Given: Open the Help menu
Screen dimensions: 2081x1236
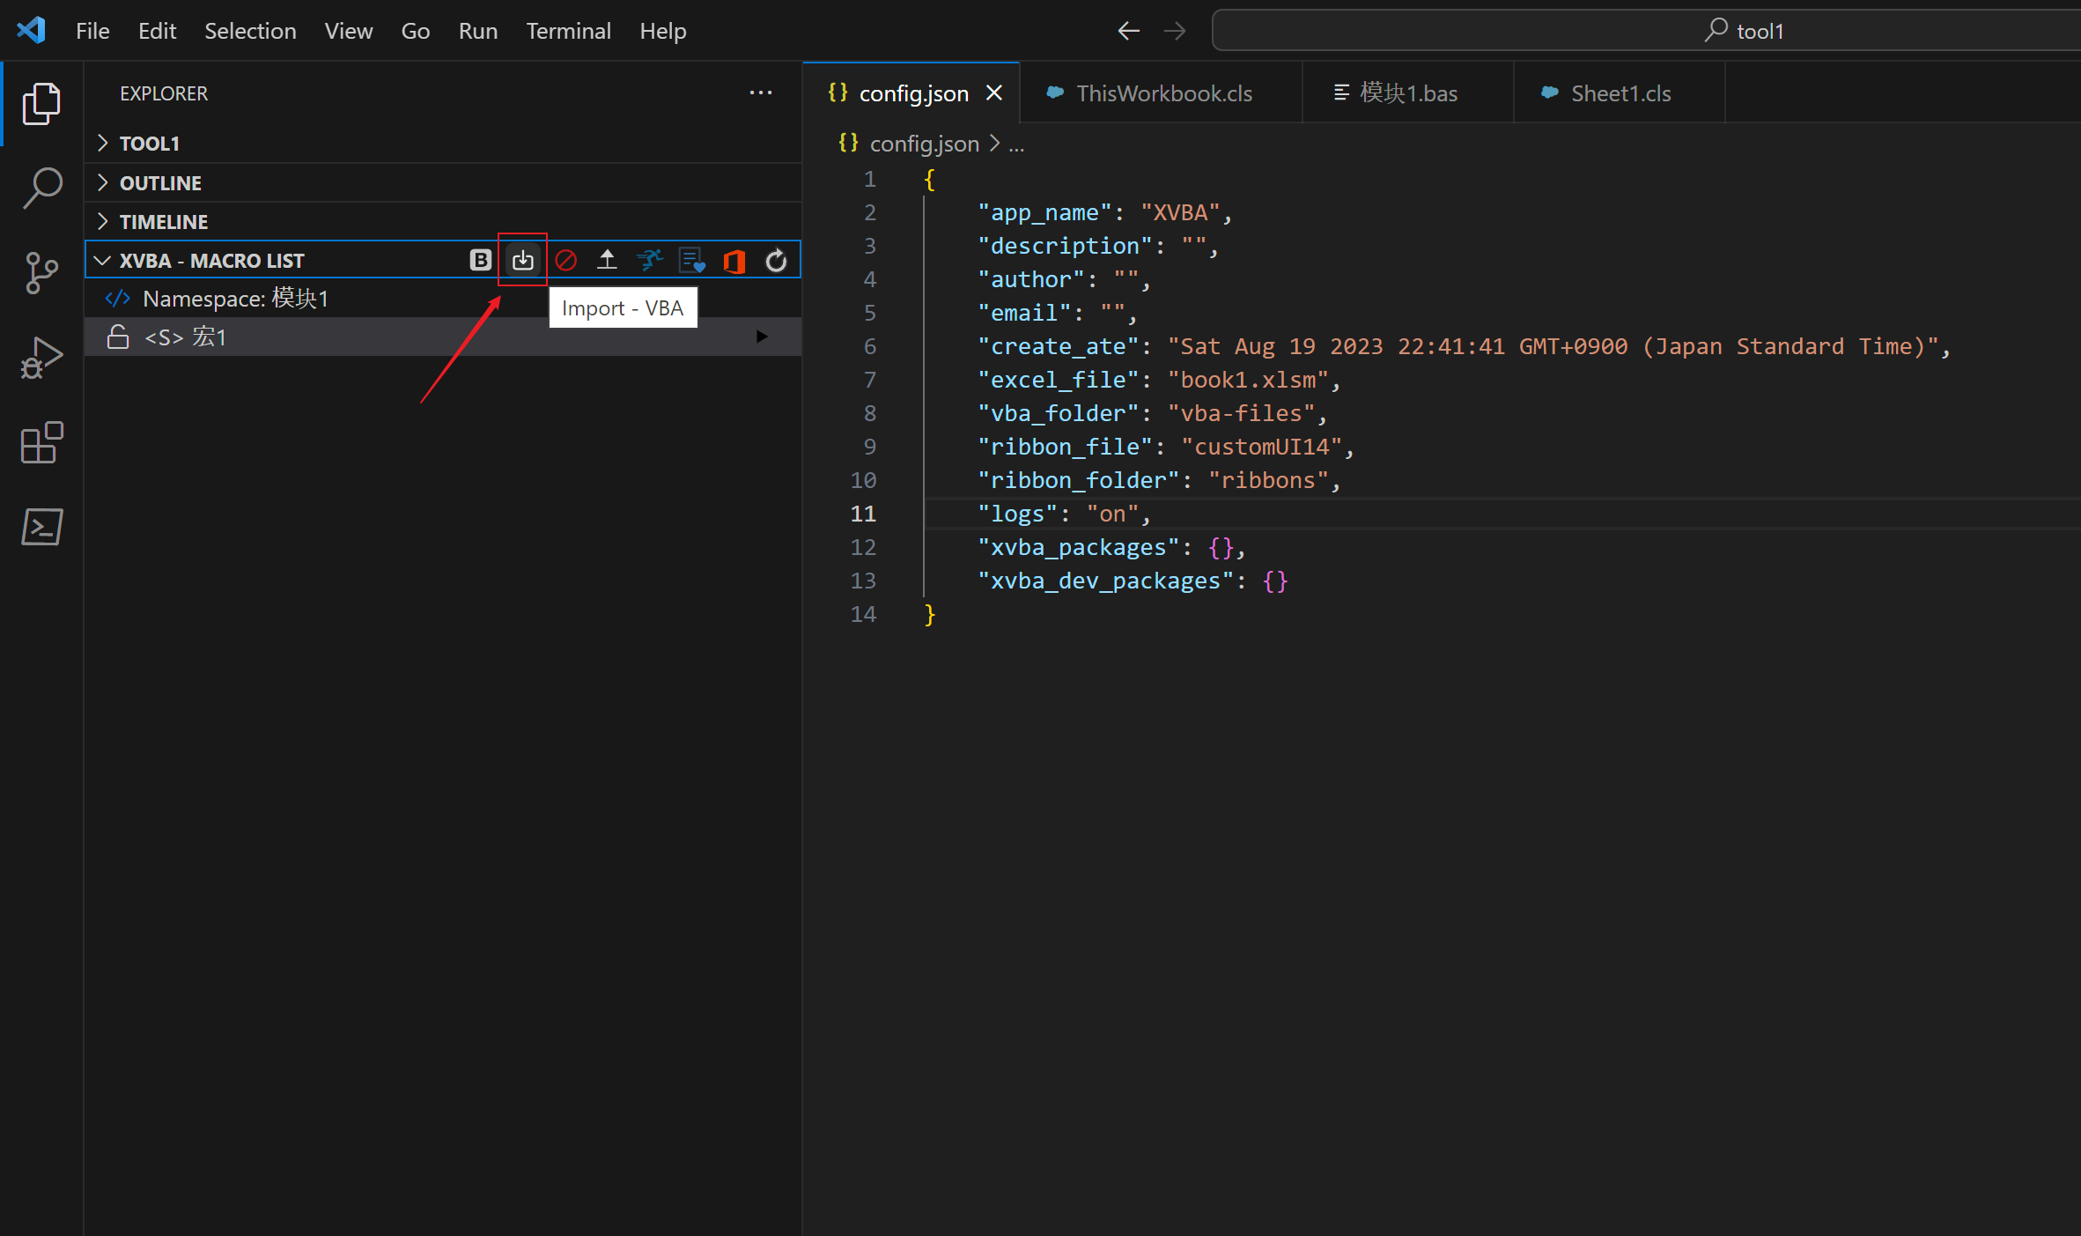Looking at the screenshot, I should pyautogui.click(x=662, y=31).
